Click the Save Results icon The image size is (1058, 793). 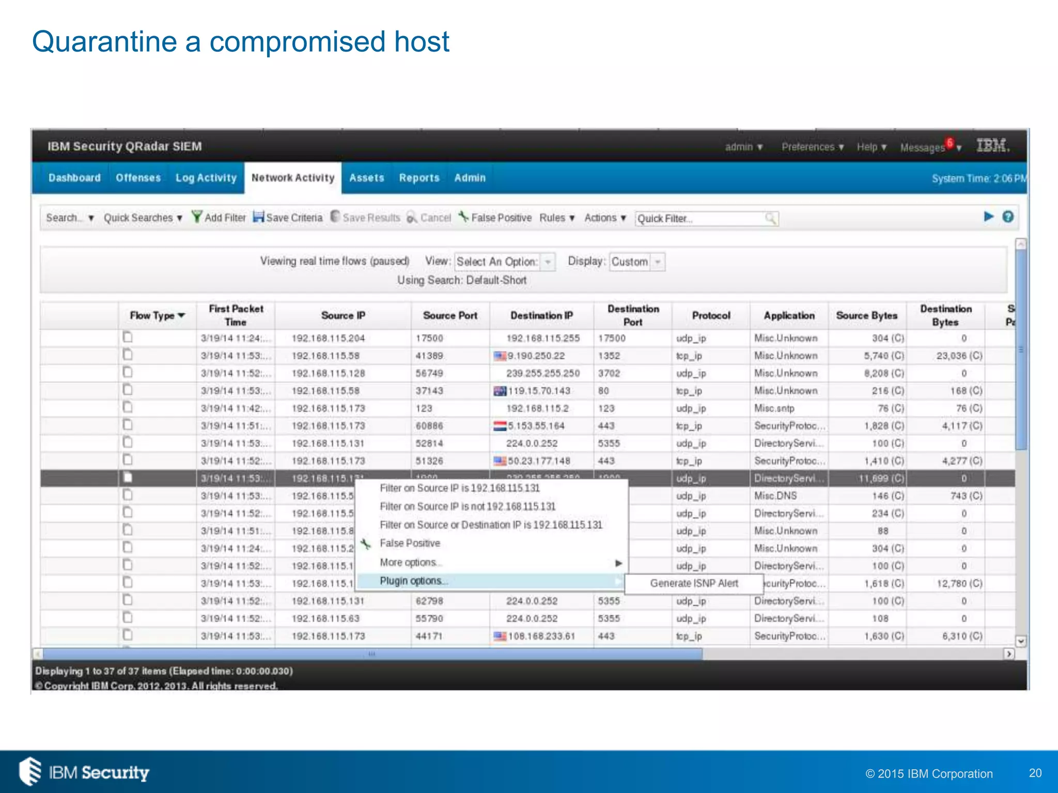tap(335, 216)
